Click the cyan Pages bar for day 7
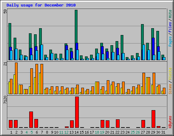 (42, 52)
